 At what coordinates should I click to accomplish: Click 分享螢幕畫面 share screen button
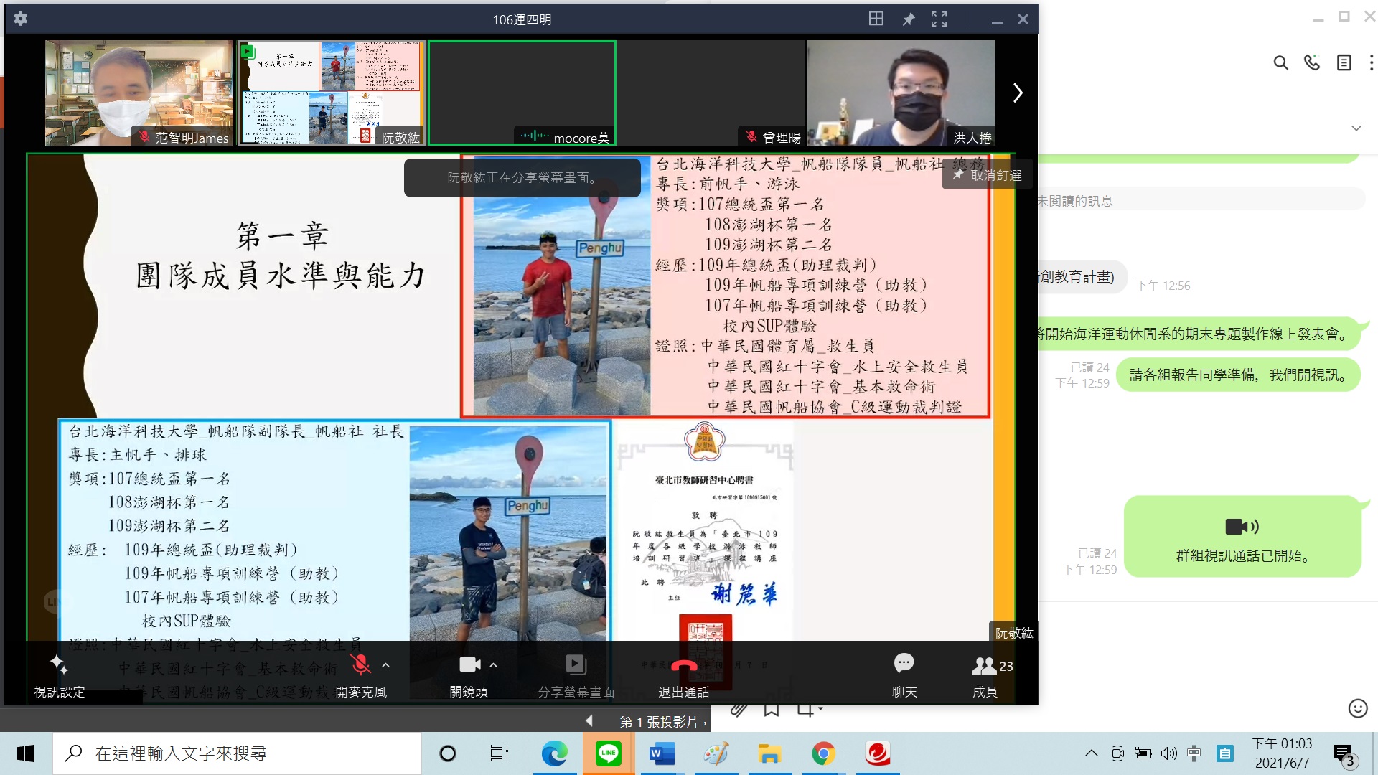point(576,675)
